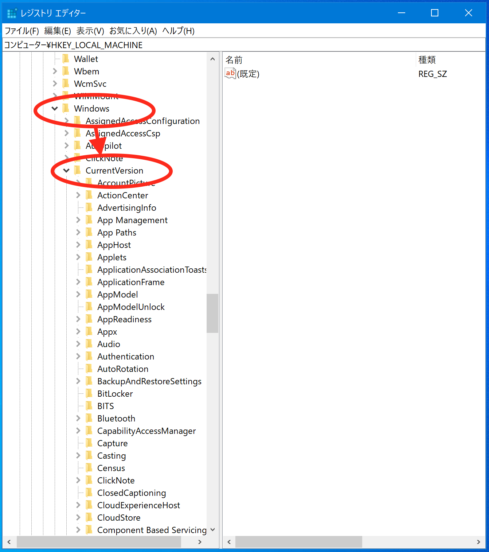Click the registry path address bar

pos(244,45)
